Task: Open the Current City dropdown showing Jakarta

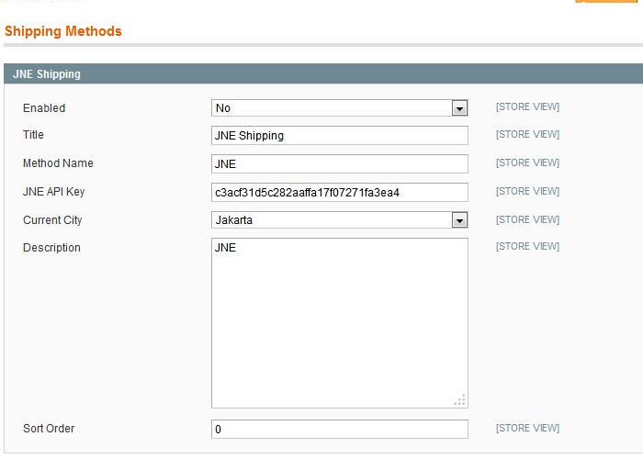Action: pyautogui.click(x=340, y=220)
